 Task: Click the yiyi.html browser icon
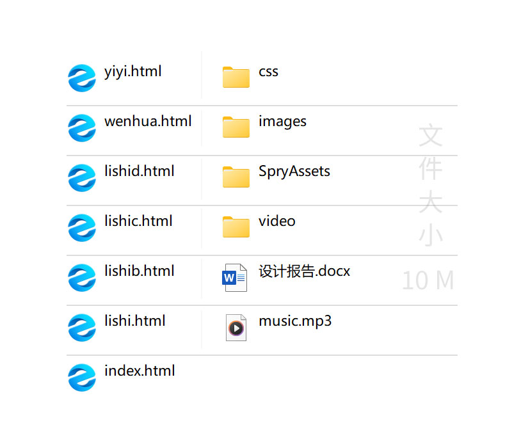click(x=82, y=78)
